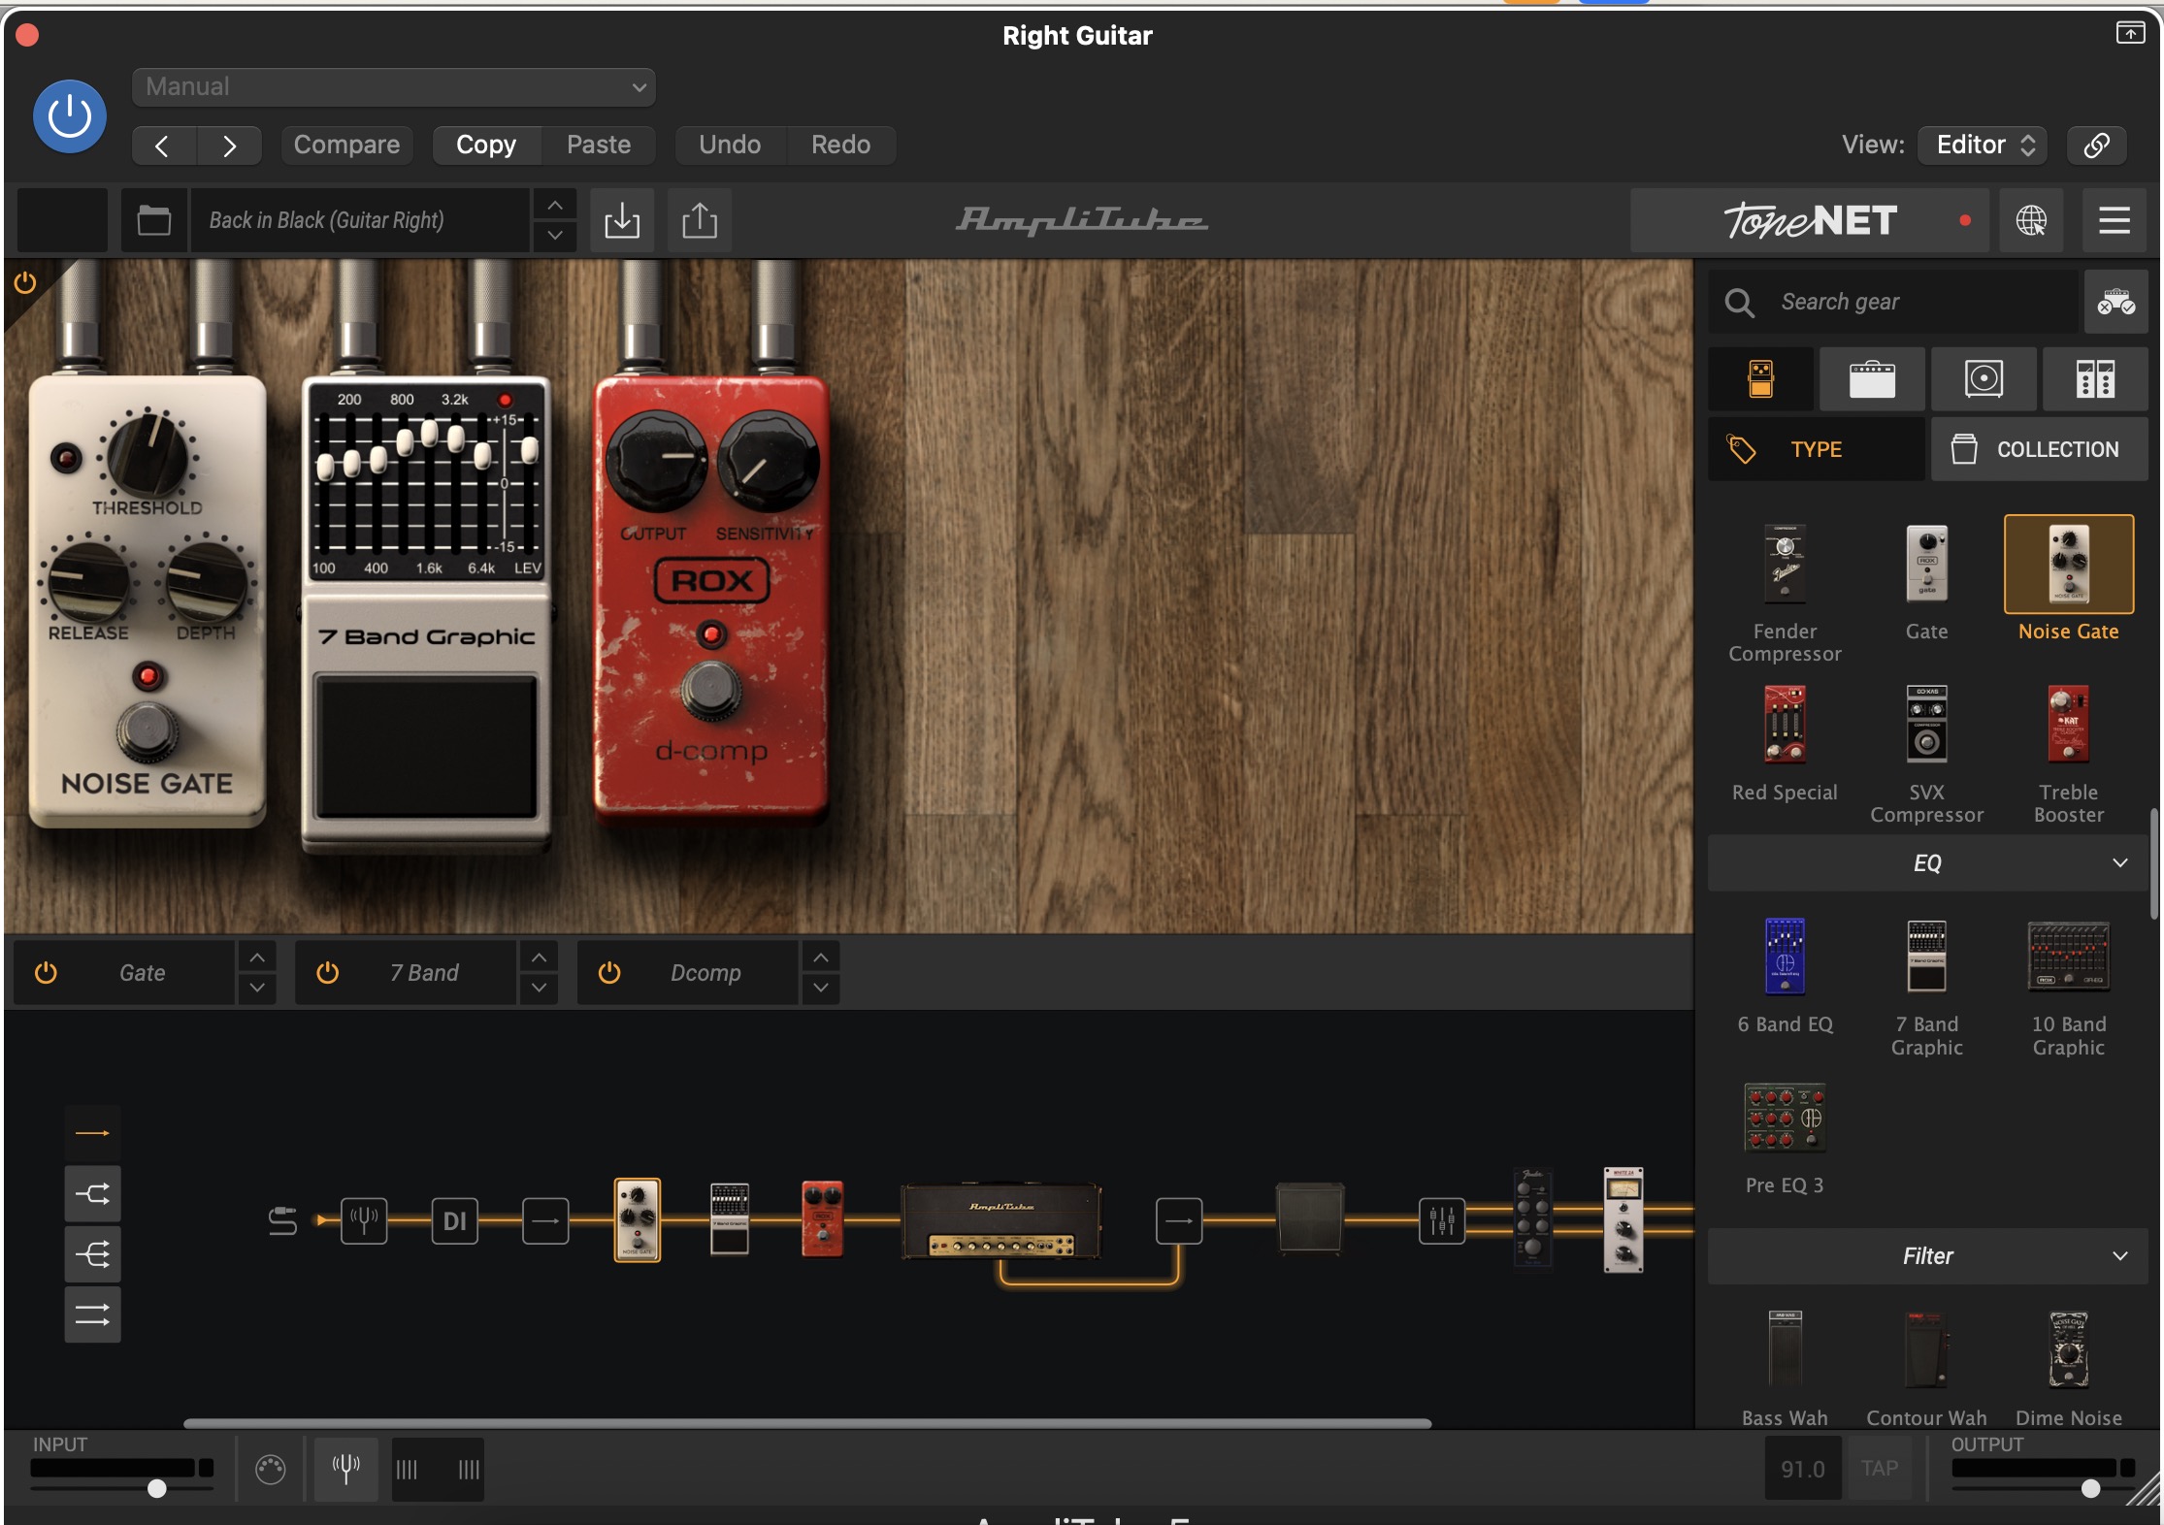2164x1525 pixels.
Task: Click the Gate slot up chevron
Action: pos(256,957)
